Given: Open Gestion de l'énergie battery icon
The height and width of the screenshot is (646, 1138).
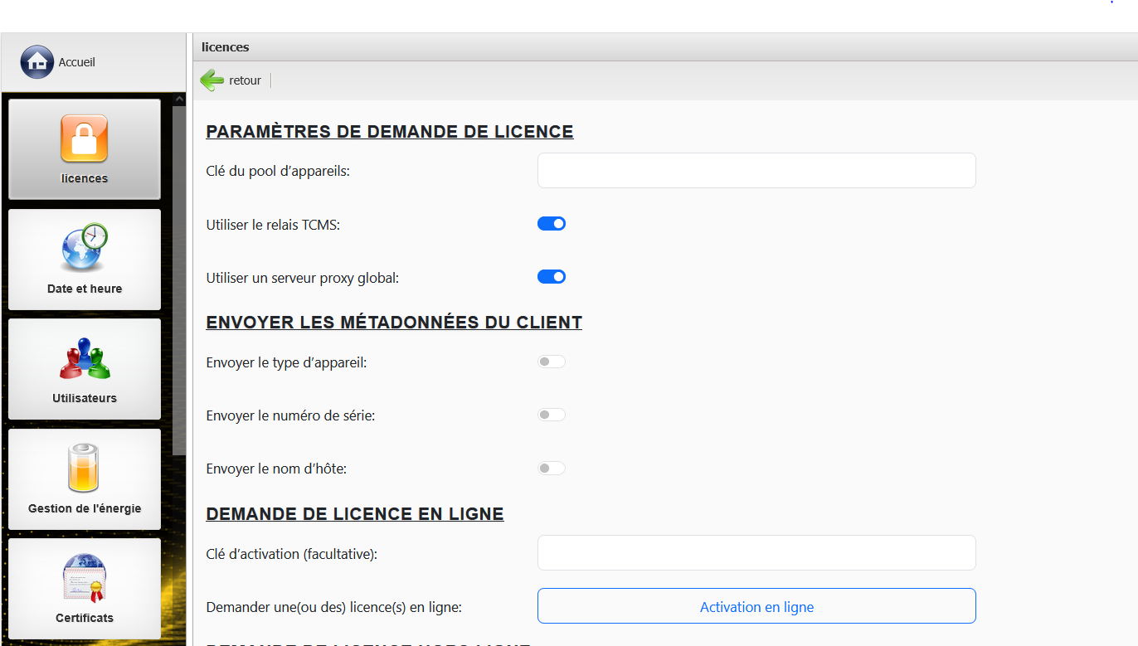Looking at the screenshot, I should pos(84,468).
